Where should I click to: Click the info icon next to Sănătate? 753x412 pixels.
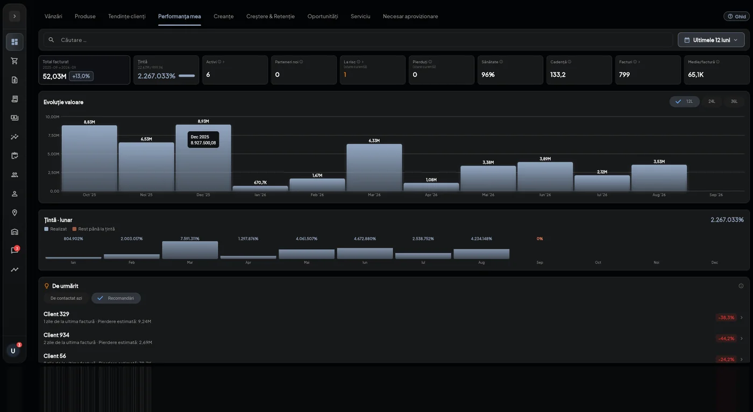(x=501, y=62)
